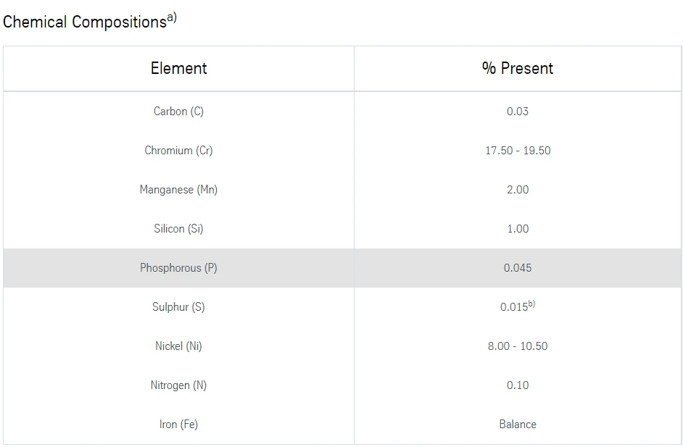Click the Carbon (C) cell
This screenshot has width=683, height=447.
178,112
